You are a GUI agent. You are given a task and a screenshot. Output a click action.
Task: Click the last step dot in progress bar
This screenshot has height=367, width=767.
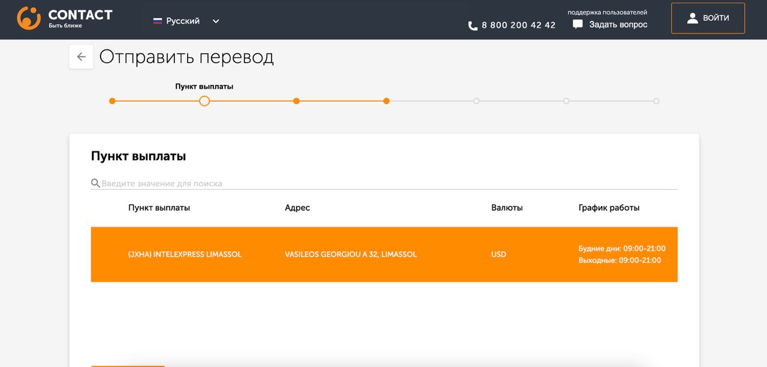pos(656,101)
